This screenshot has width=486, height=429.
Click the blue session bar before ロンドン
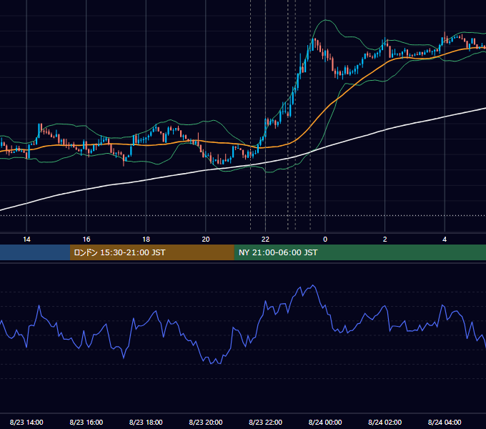(35, 252)
